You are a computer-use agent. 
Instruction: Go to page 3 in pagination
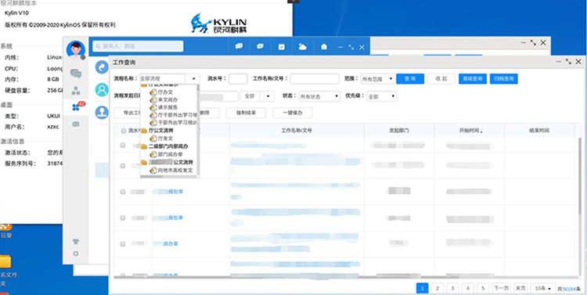(452, 288)
